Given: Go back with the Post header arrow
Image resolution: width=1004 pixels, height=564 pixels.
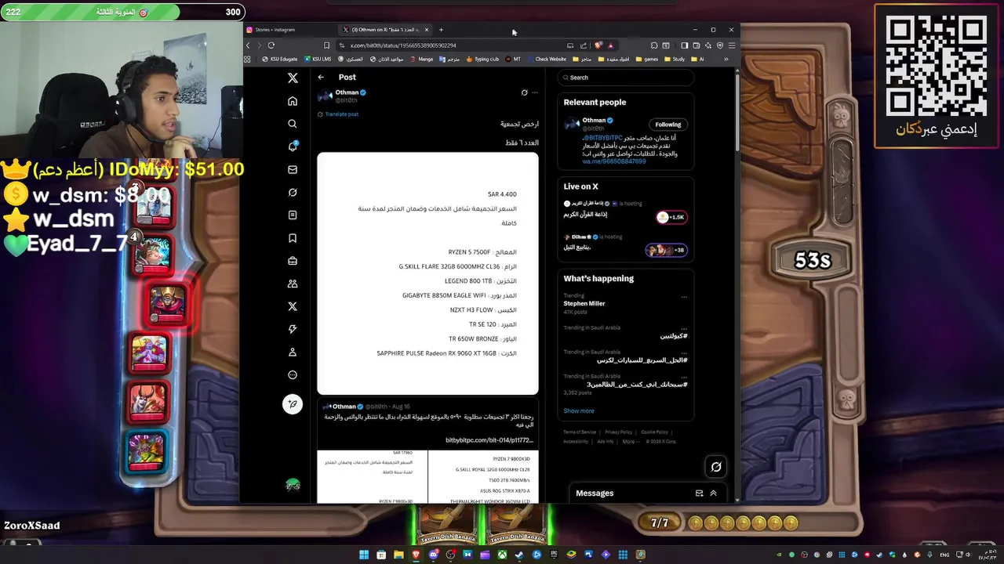Looking at the screenshot, I should 321,77.
